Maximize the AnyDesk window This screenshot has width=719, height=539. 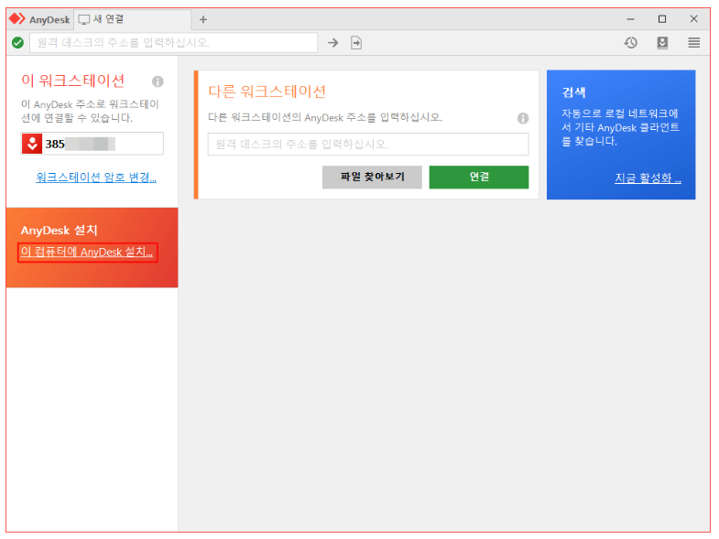pyautogui.click(x=662, y=19)
